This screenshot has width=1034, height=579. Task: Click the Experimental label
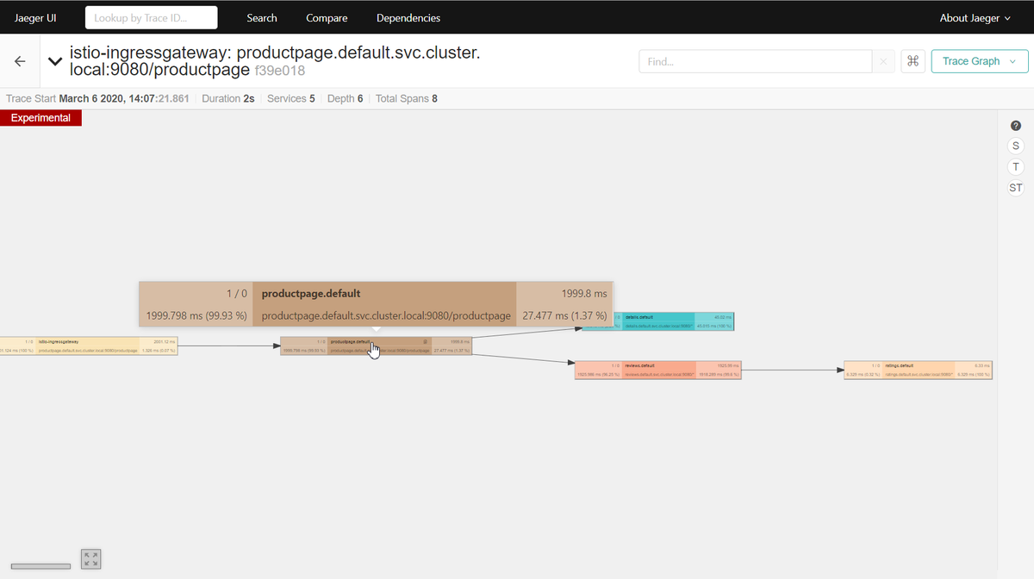(x=40, y=118)
